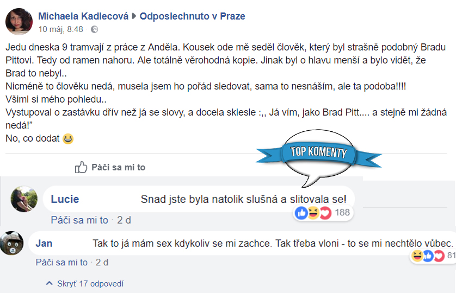Like Jan's comment via Páči sa mi to
The width and height of the screenshot is (456, 293).
[x=61, y=262]
